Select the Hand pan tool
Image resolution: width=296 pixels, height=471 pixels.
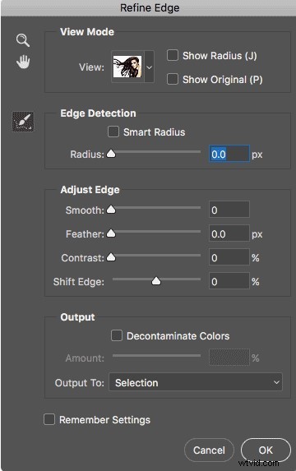(x=23, y=62)
